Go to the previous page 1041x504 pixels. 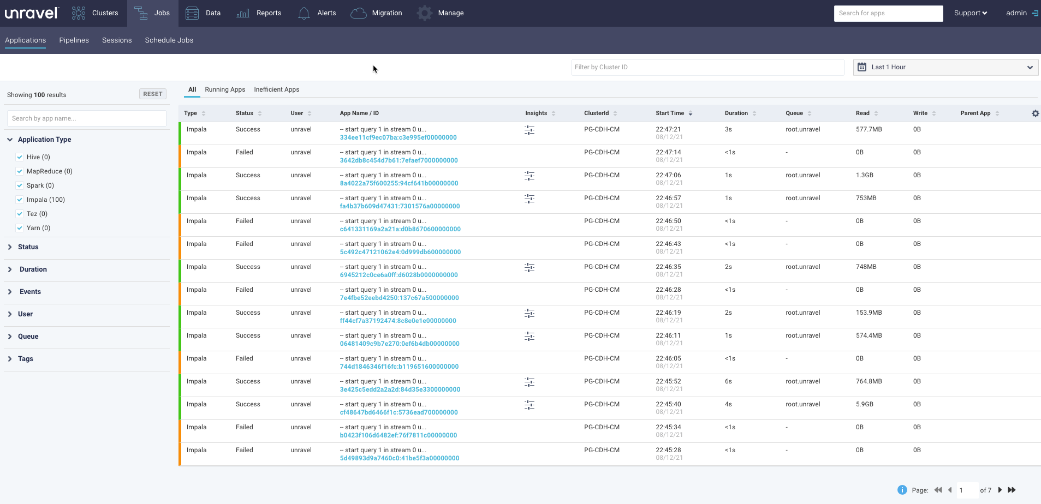pos(950,490)
